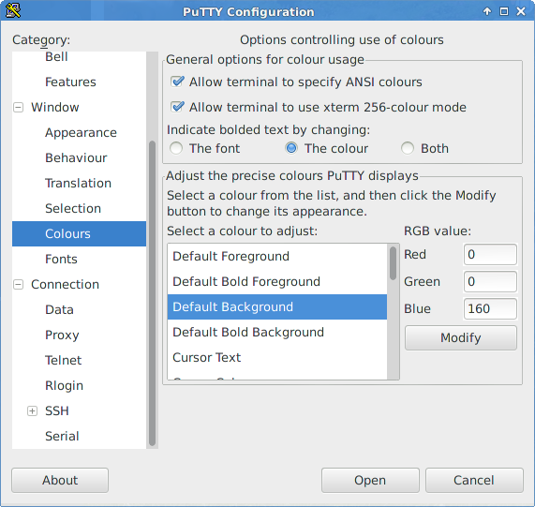Select 'The colour' radio option
This screenshot has height=507, width=535.
click(291, 148)
